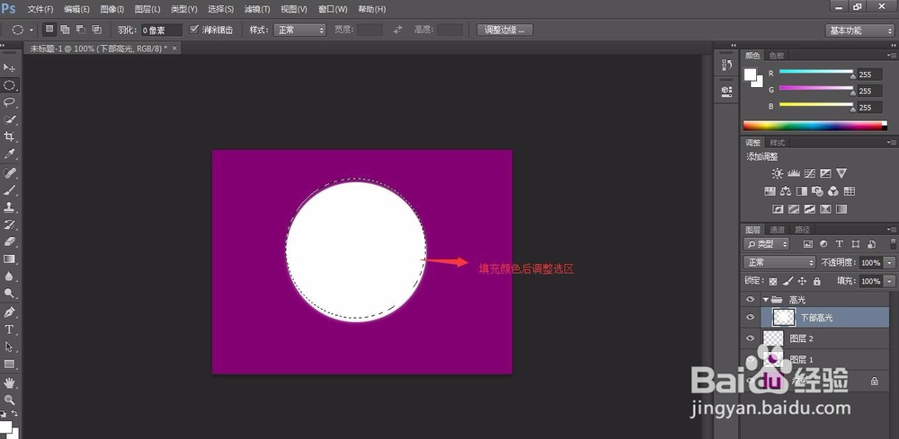Select the Gradient tool
The height and width of the screenshot is (439, 899).
coord(9,259)
